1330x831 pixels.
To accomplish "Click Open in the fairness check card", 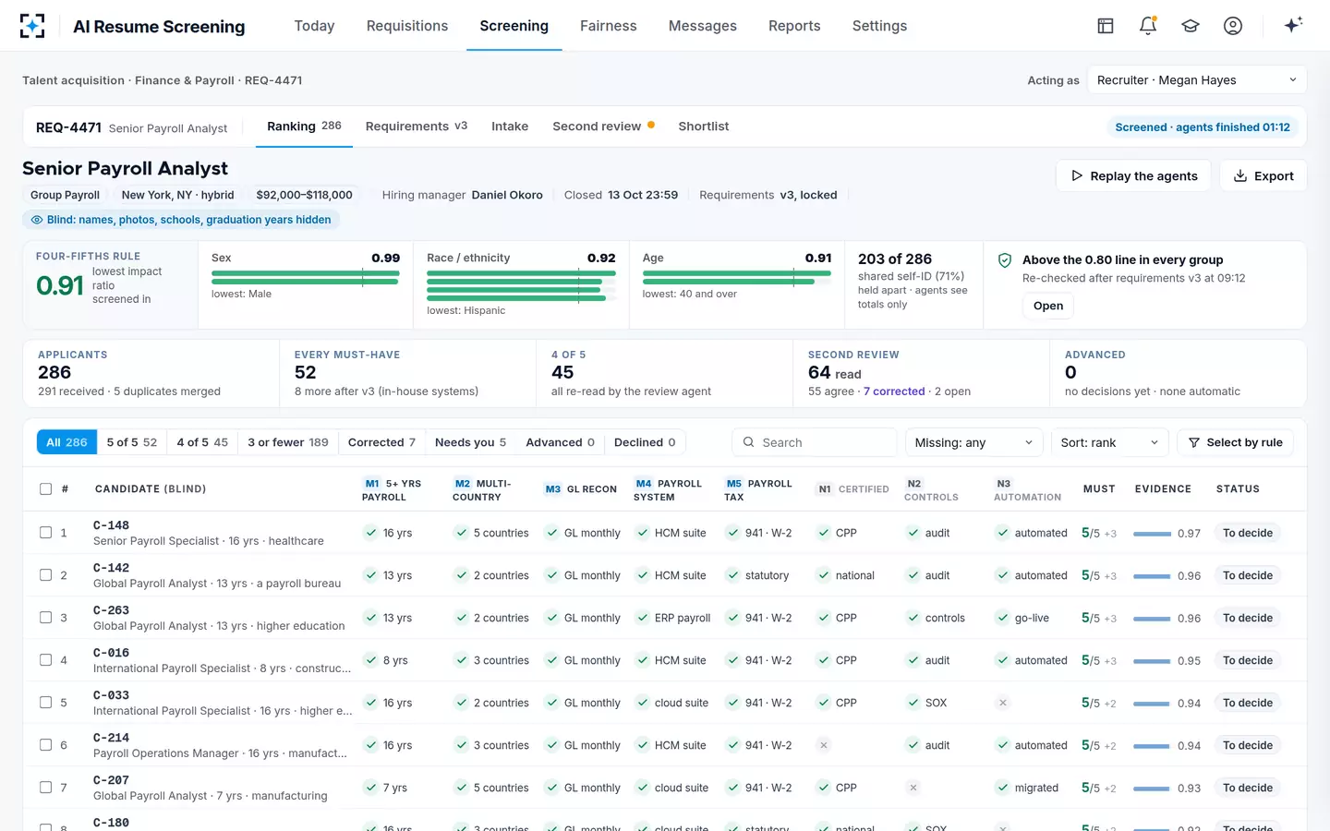I will 1048,306.
